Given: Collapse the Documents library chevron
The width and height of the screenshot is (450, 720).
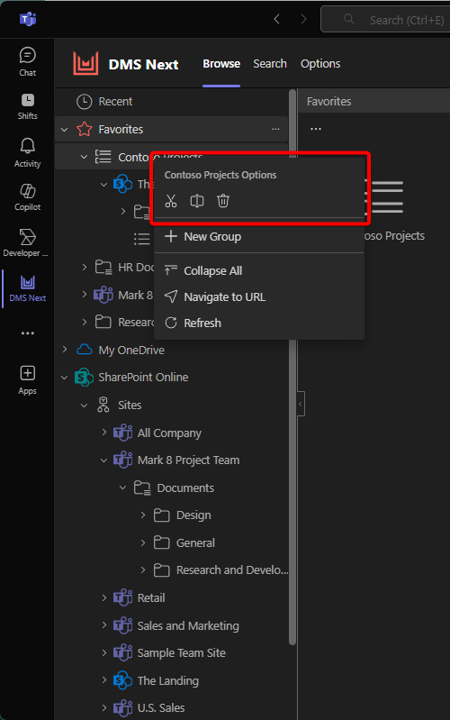Looking at the screenshot, I should (123, 488).
